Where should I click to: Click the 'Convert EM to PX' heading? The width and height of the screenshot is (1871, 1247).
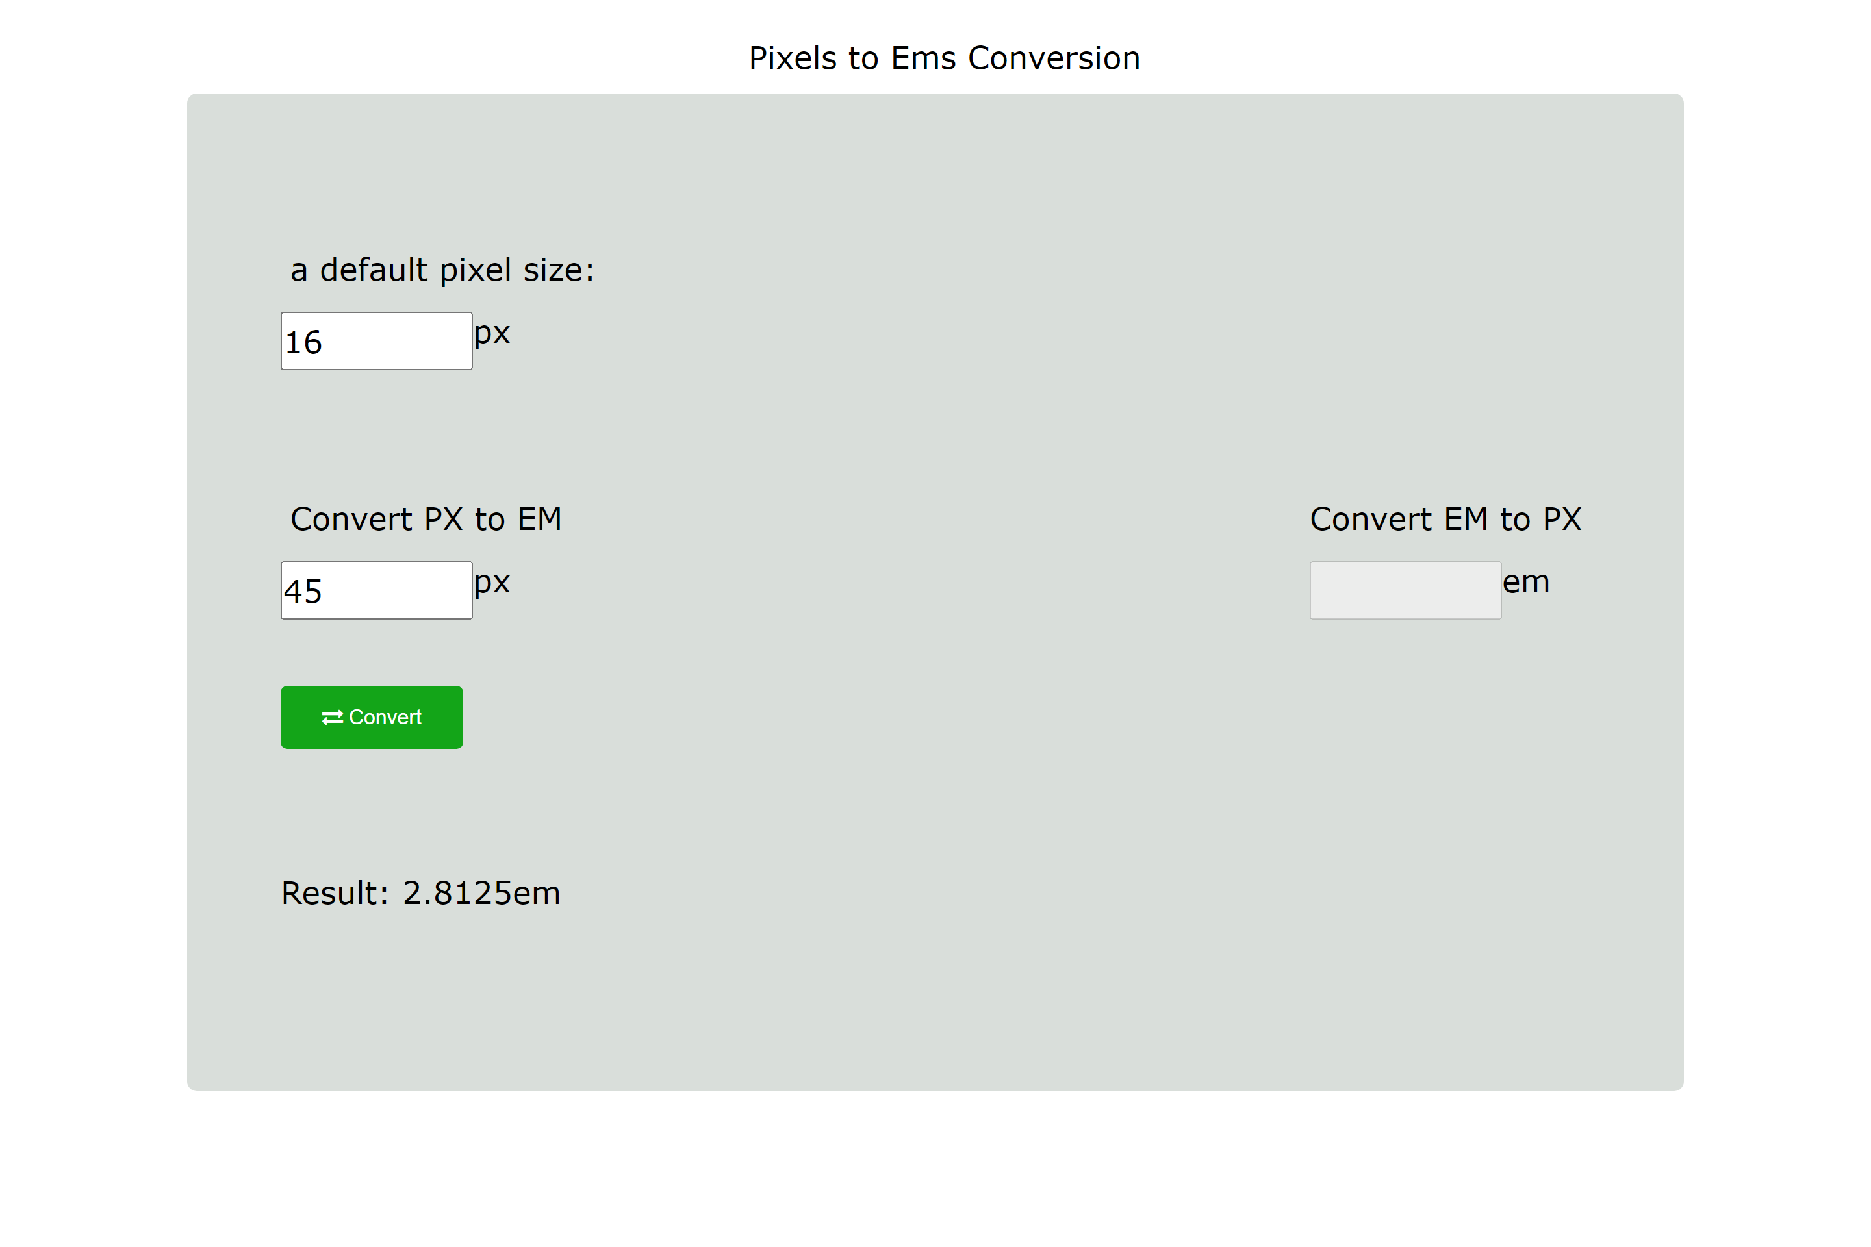(x=1445, y=518)
